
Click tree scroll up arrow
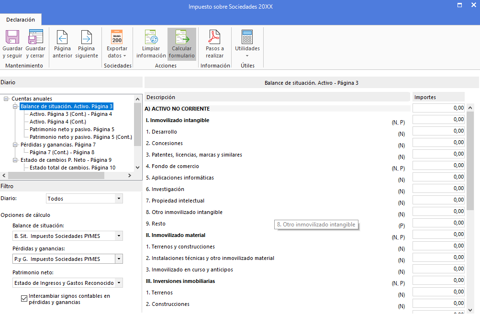[x=137, y=99]
